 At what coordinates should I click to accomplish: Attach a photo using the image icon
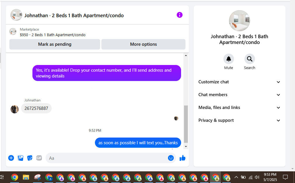click(x=20, y=158)
